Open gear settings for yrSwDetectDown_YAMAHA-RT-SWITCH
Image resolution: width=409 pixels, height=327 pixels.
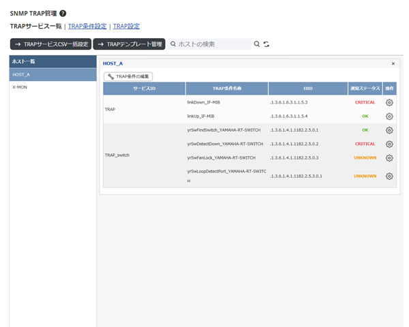(x=389, y=144)
